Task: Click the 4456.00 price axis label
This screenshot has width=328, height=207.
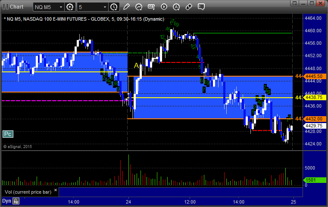Action: click(313, 43)
